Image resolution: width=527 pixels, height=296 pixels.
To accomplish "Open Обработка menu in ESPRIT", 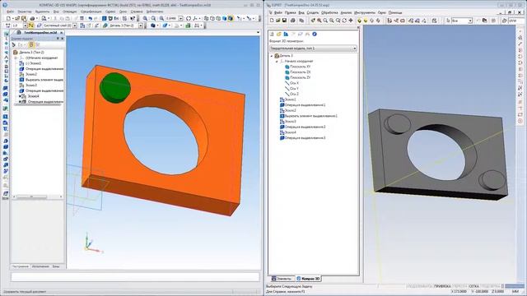I will pyautogui.click(x=329, y=12).
